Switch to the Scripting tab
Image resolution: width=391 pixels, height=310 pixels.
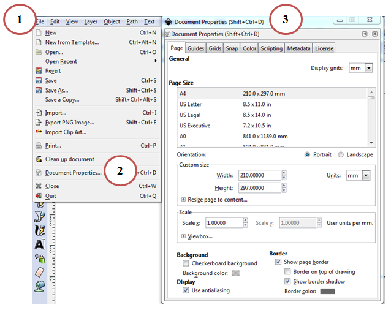coord(271,48)
